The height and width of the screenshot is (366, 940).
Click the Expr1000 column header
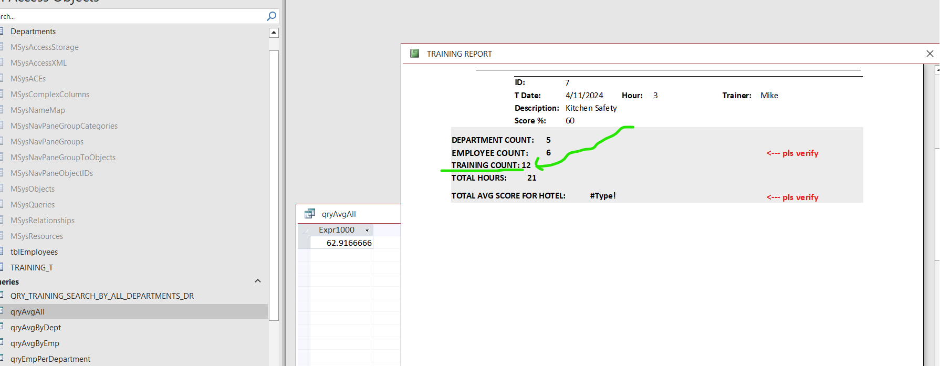(341, 230)
